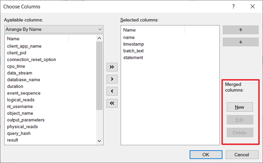This screenshot has height=163, width=263.
Task: Click the remove all columns double-left-arrow button
Action: (112, 103)
